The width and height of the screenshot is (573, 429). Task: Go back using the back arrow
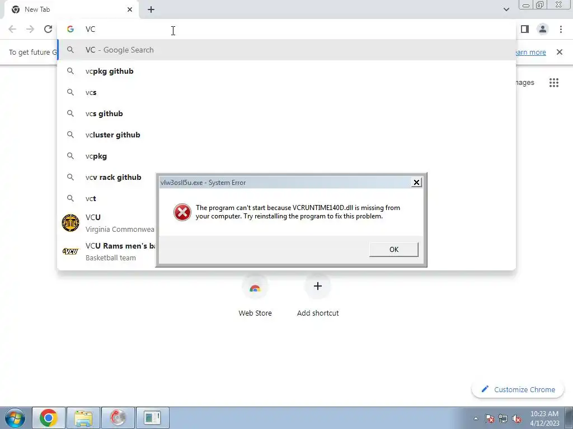point(12,29)
